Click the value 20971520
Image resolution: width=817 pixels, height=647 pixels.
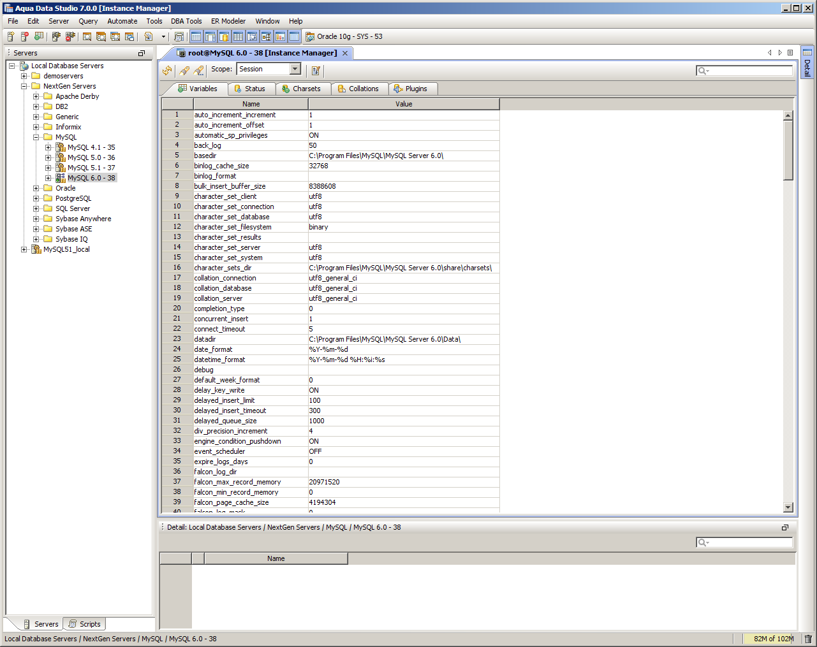coord(324,482)
